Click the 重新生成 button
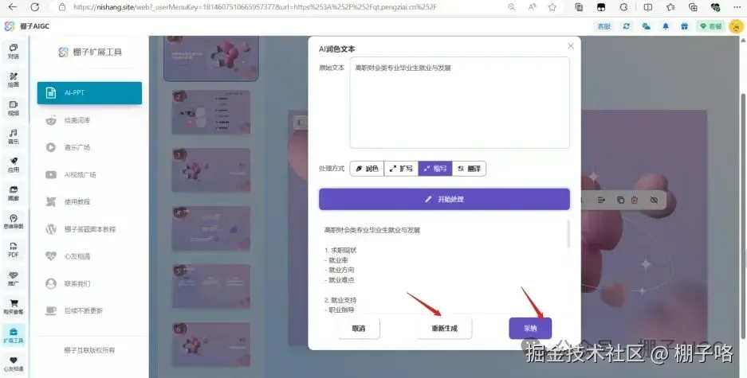Viewport: 747px width, 378px height. pos(445,328)
